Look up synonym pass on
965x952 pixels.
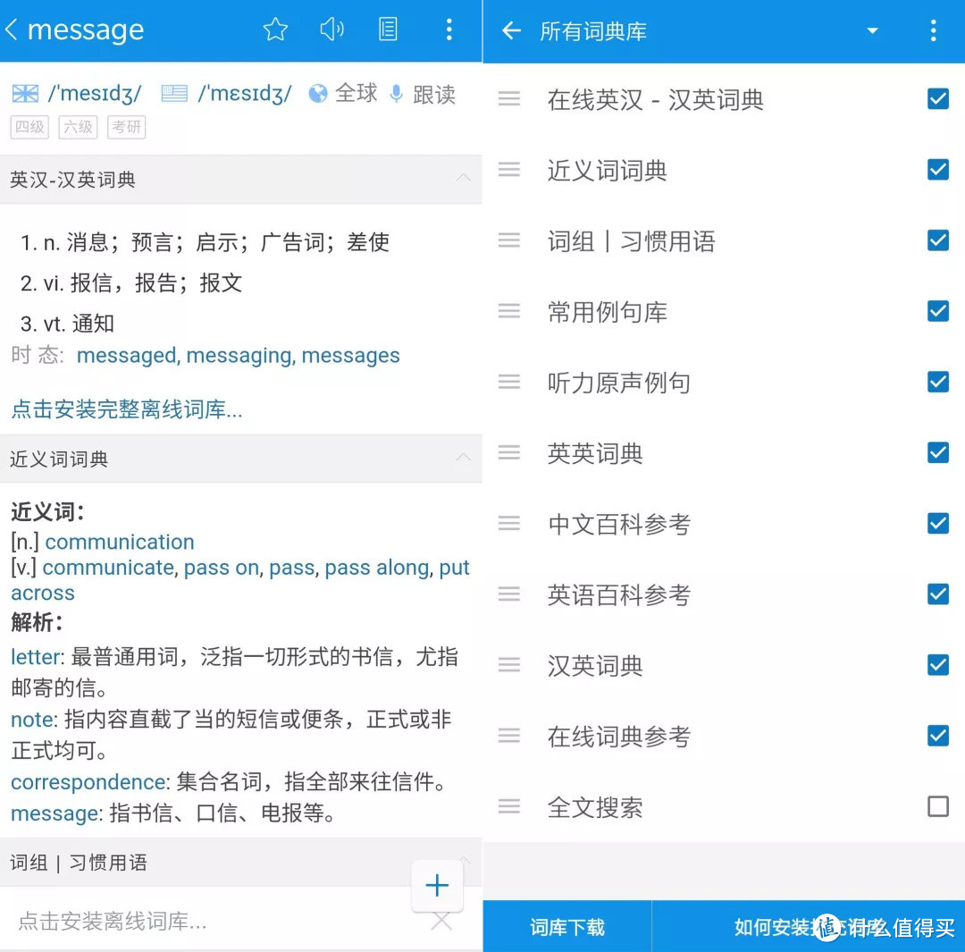coord(222,567)
